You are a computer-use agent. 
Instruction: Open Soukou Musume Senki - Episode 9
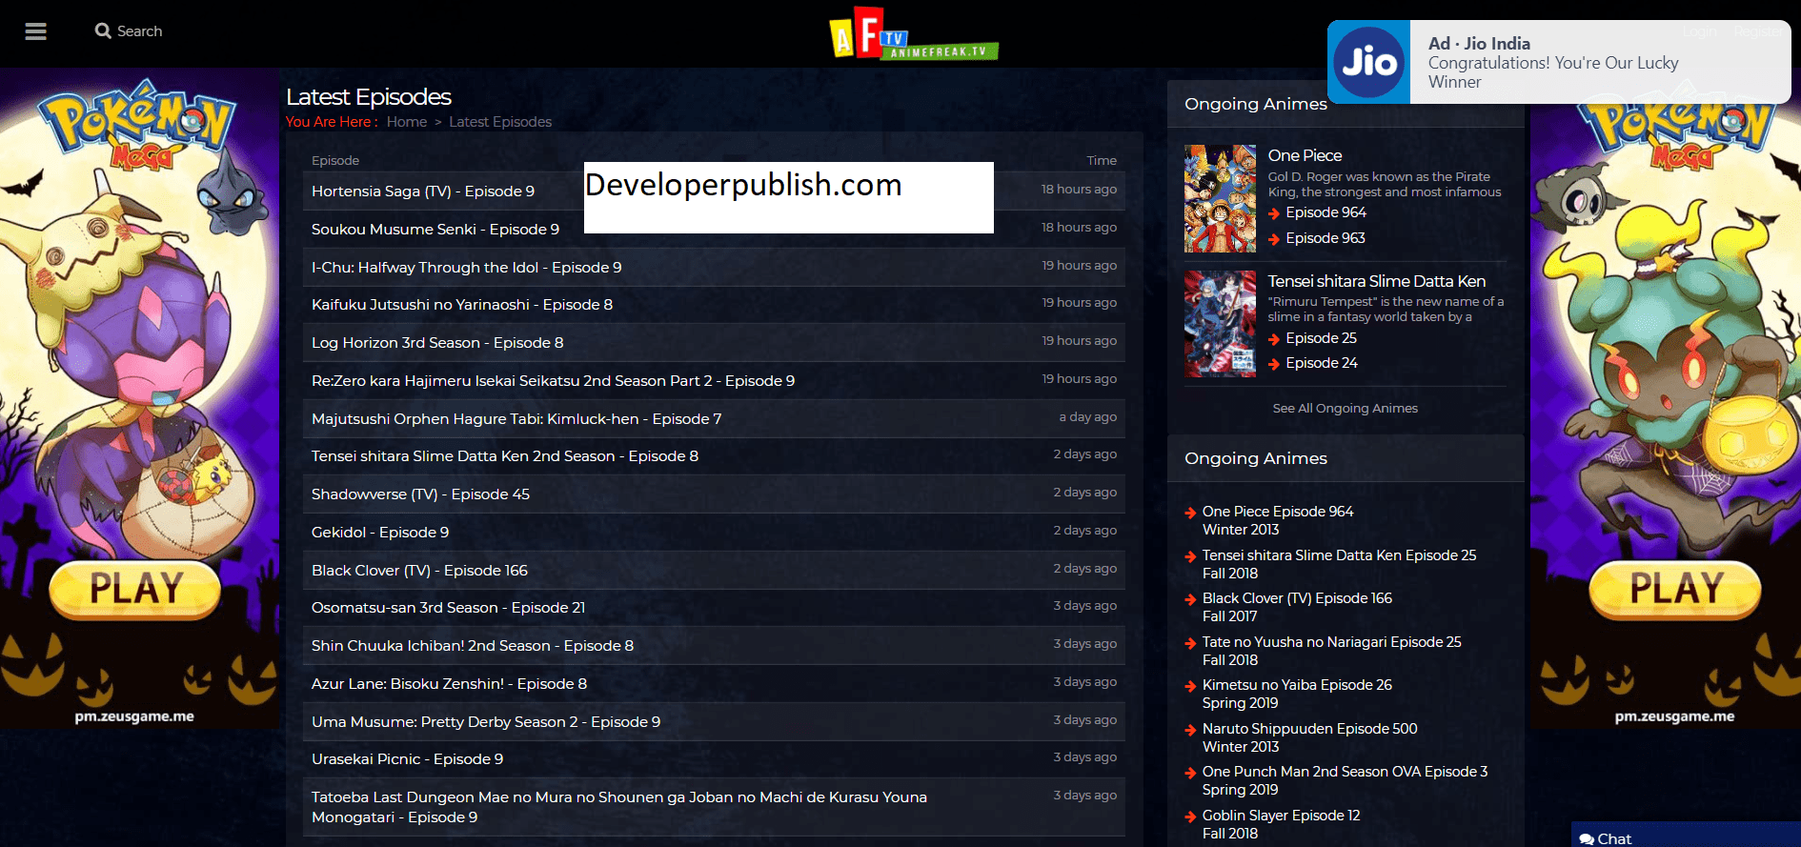point(435,229)
